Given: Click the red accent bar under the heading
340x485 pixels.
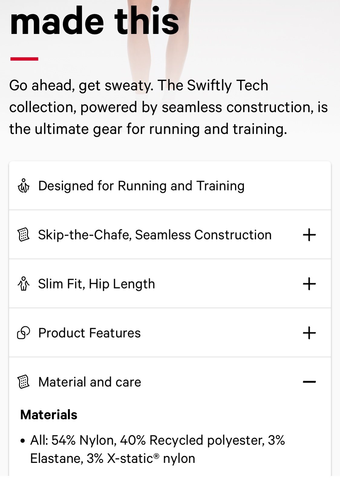Looking at the screenshot, I should tap(24, 59).
